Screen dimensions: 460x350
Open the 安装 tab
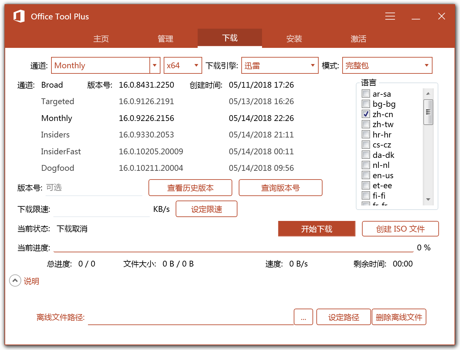[x=294, y=39]
